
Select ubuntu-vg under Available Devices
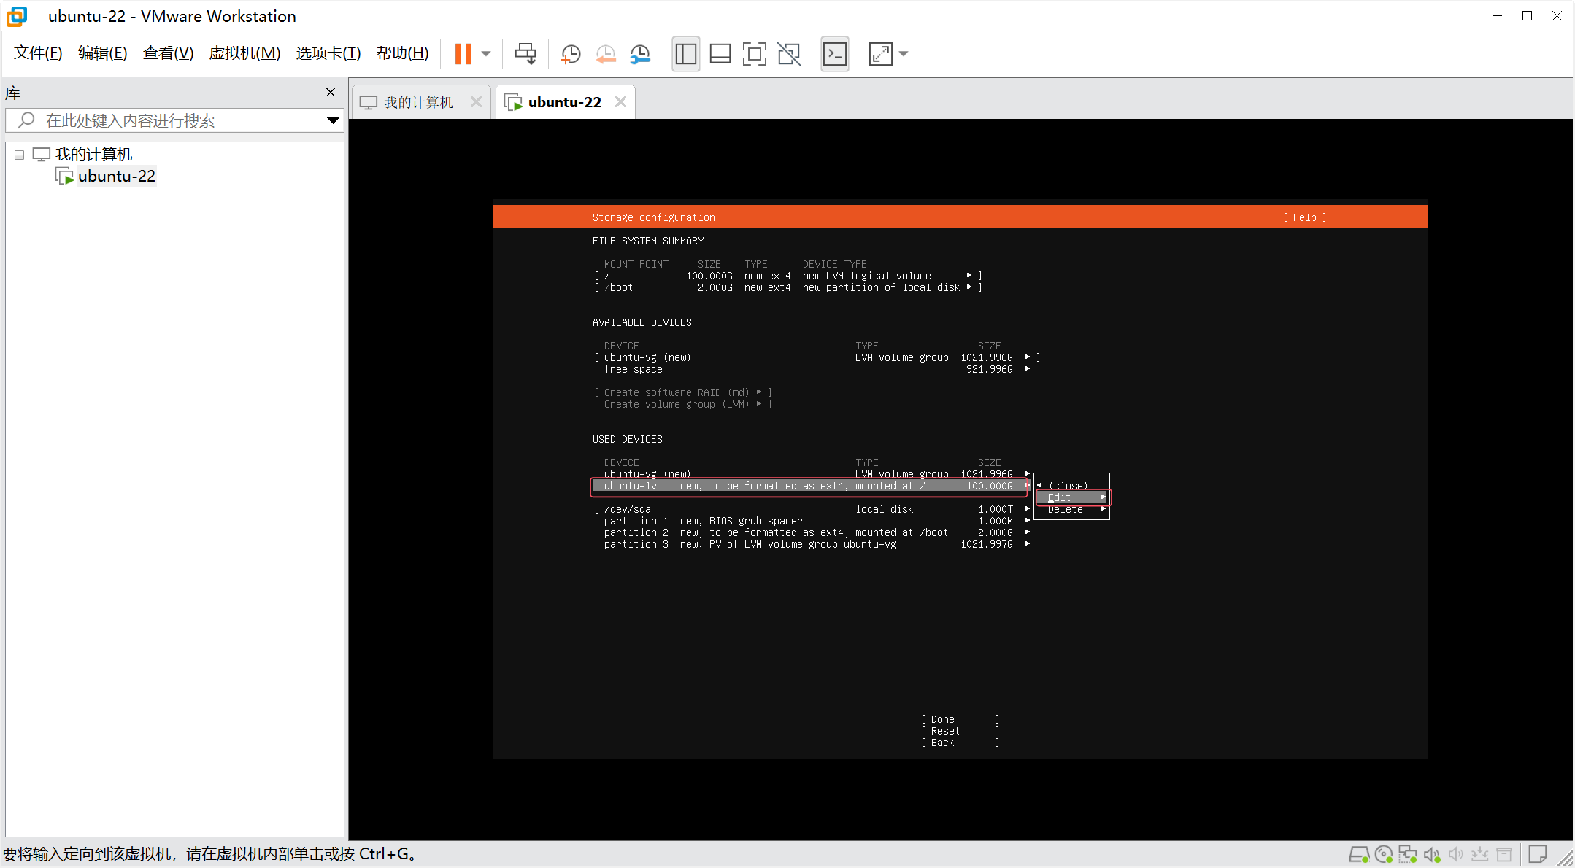[x=817, y=357]
